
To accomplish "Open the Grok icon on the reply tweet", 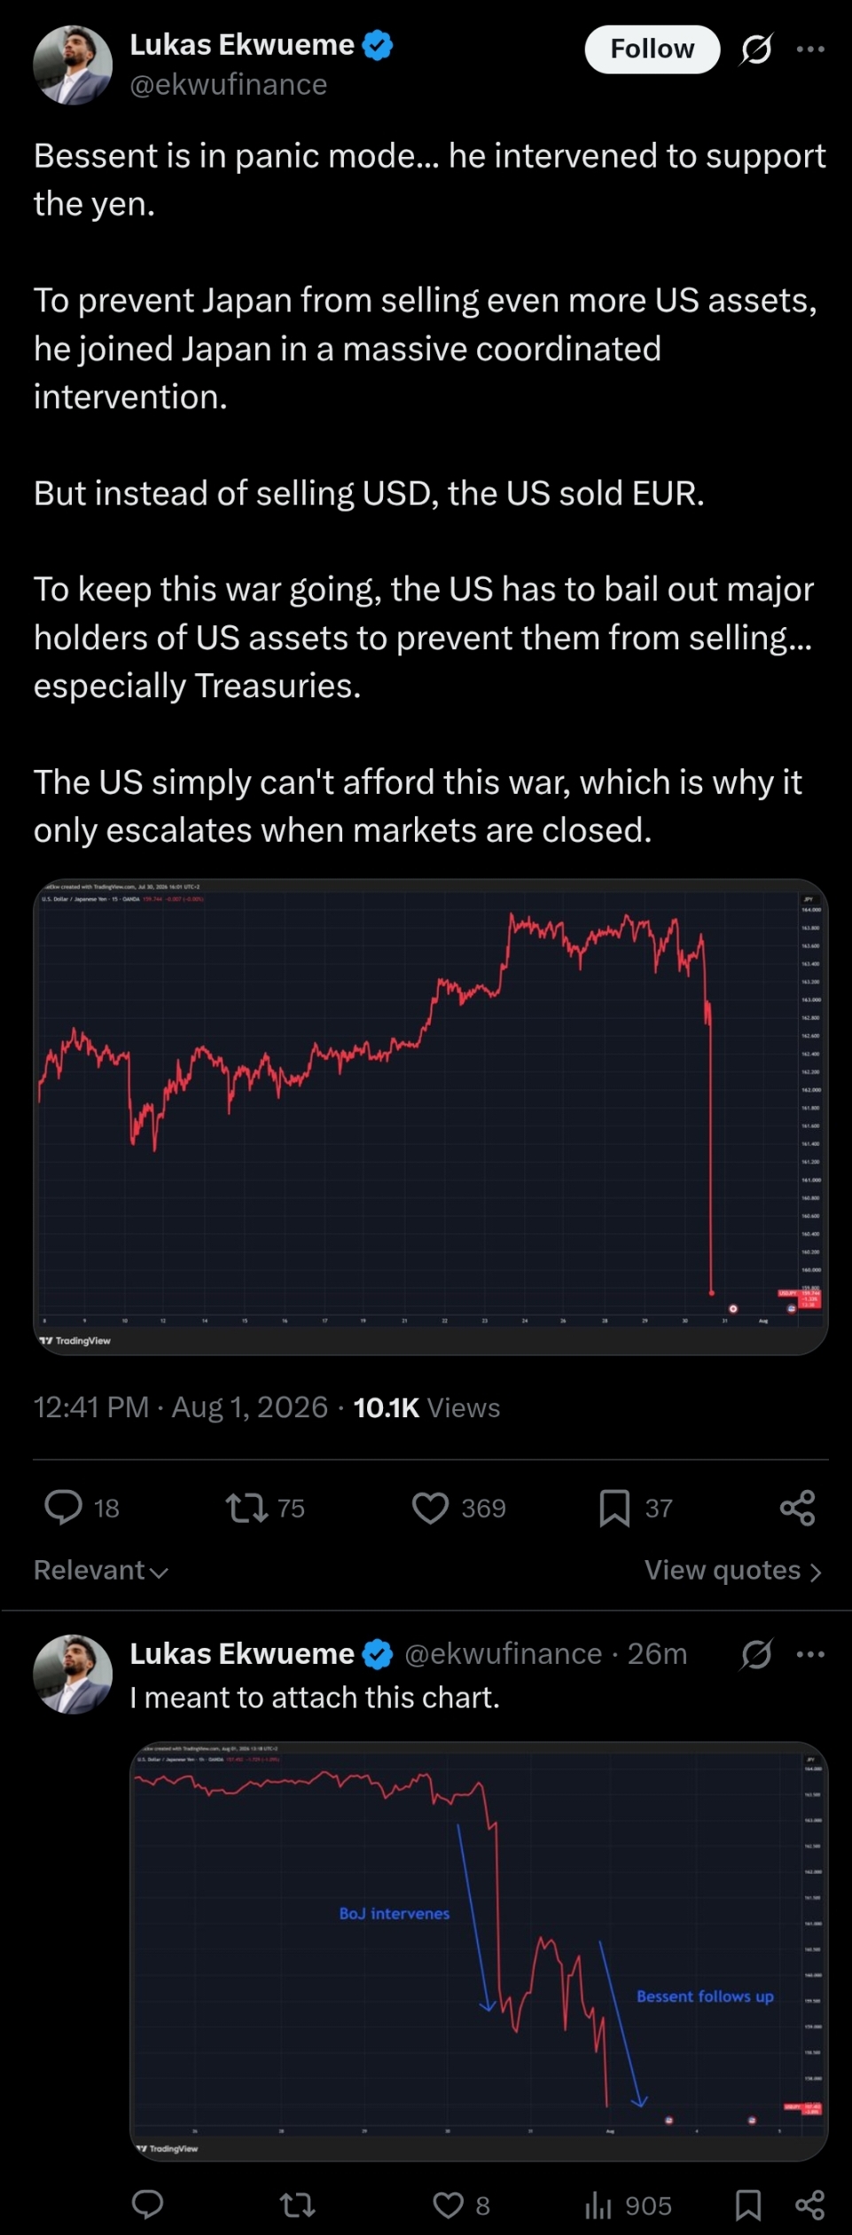I will [x=756, y=1654].
